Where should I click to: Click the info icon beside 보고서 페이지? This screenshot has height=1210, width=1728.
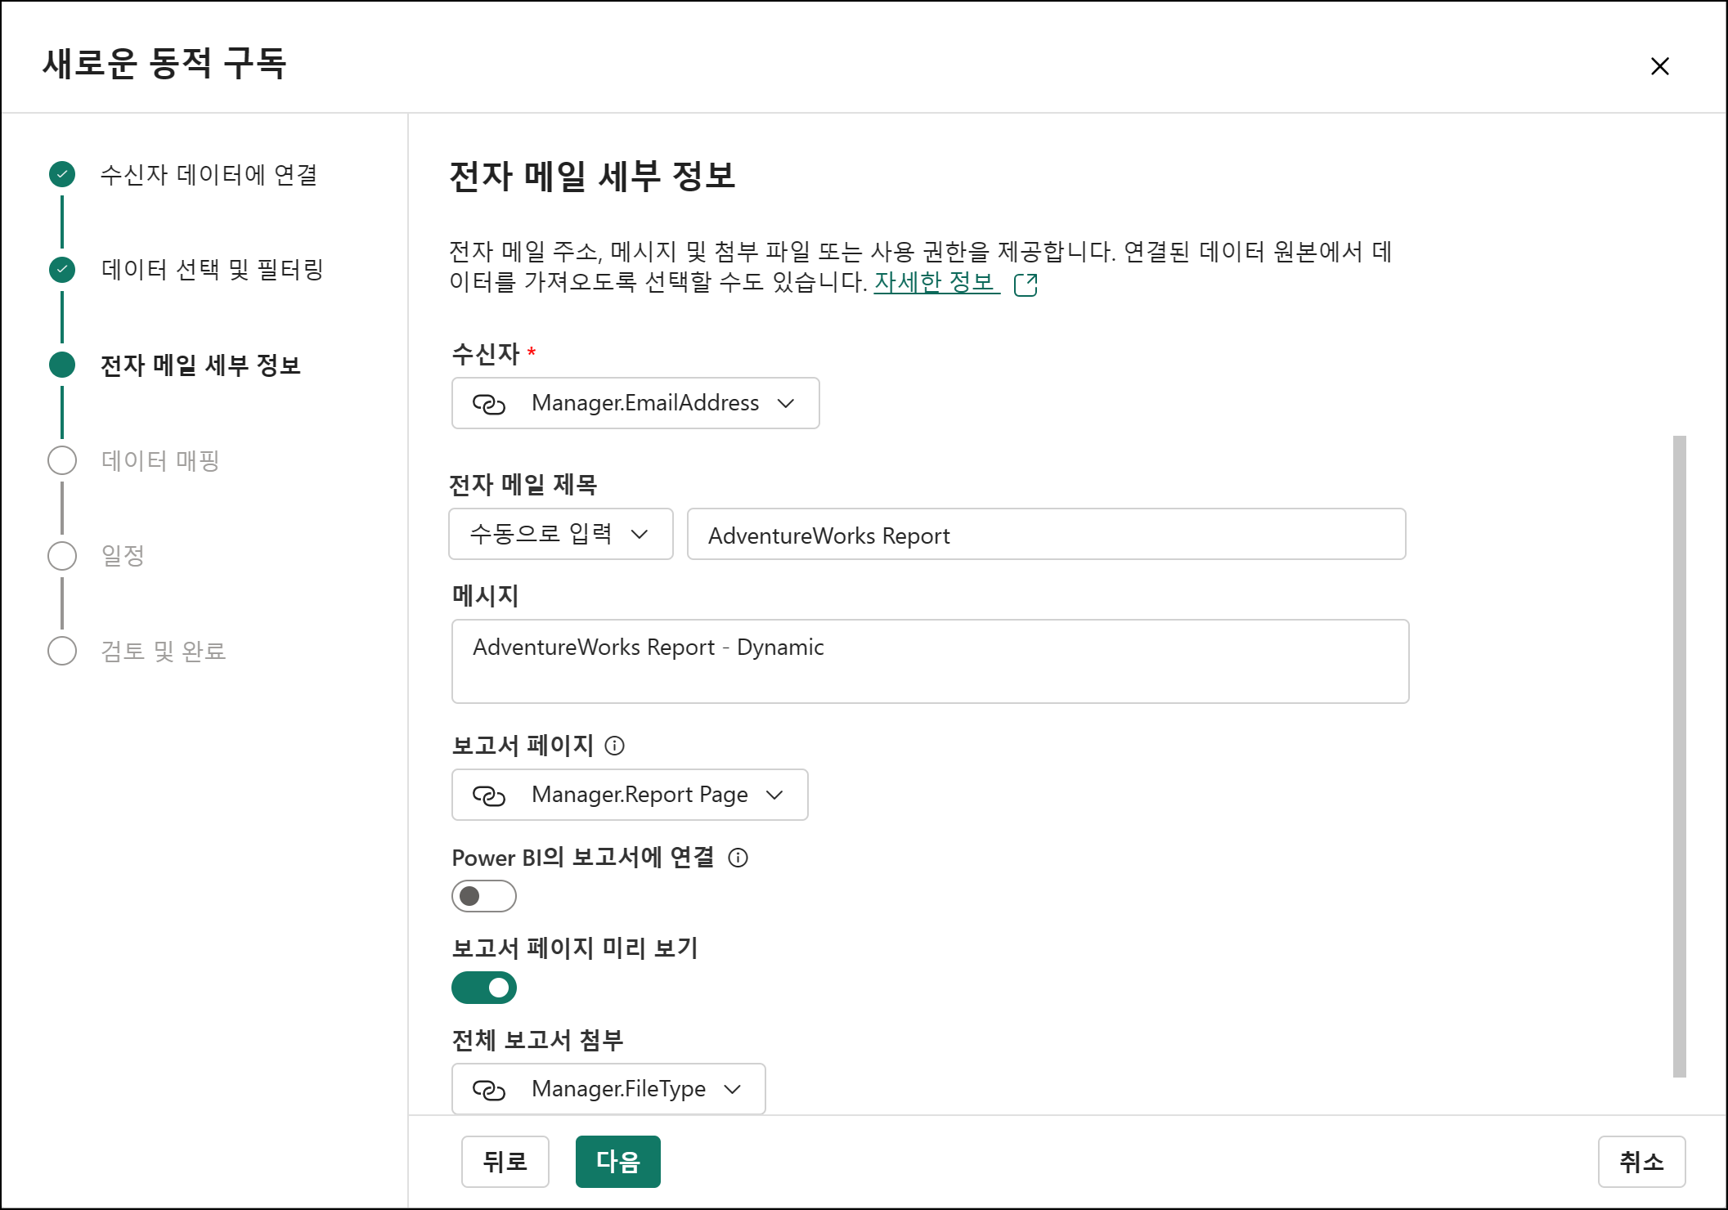point(614,746)
